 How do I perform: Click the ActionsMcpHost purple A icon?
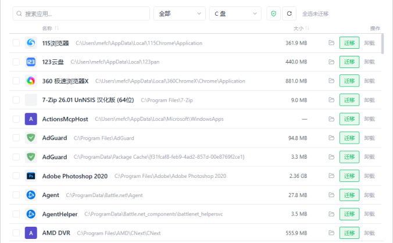31,119
